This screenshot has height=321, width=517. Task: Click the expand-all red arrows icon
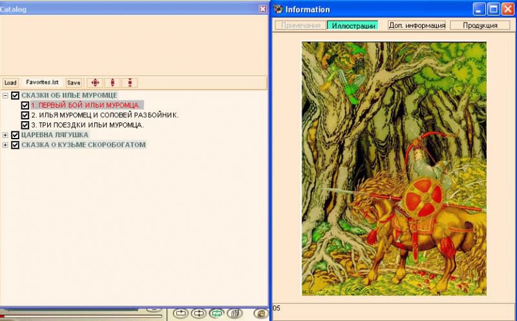click(x=95, y=83)
